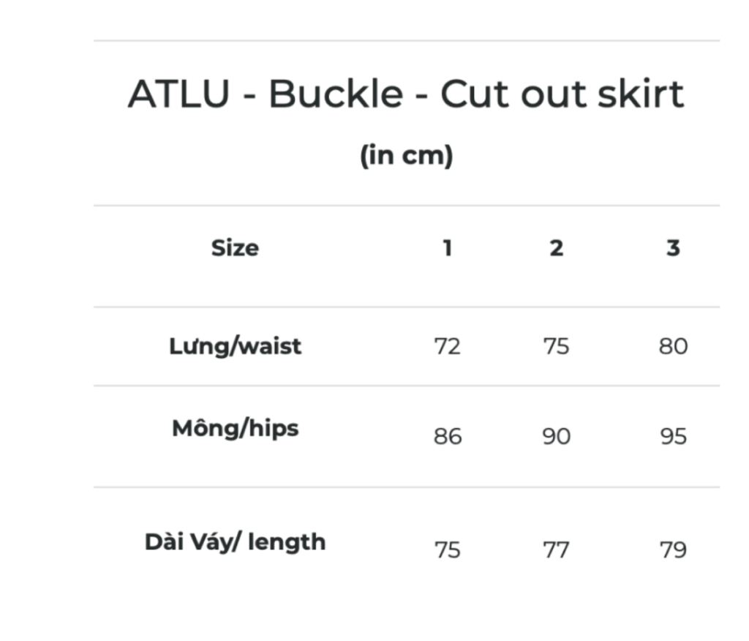Screen dimensions: 749x641
Task: Click the word "ATLU" in the title
Action: pos(178,94)
